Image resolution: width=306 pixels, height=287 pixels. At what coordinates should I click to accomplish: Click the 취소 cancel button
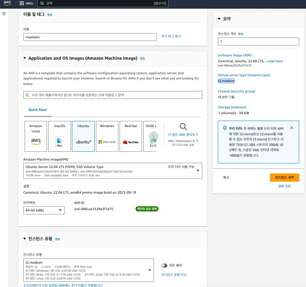pyautogui.click(x=226, y=177)
